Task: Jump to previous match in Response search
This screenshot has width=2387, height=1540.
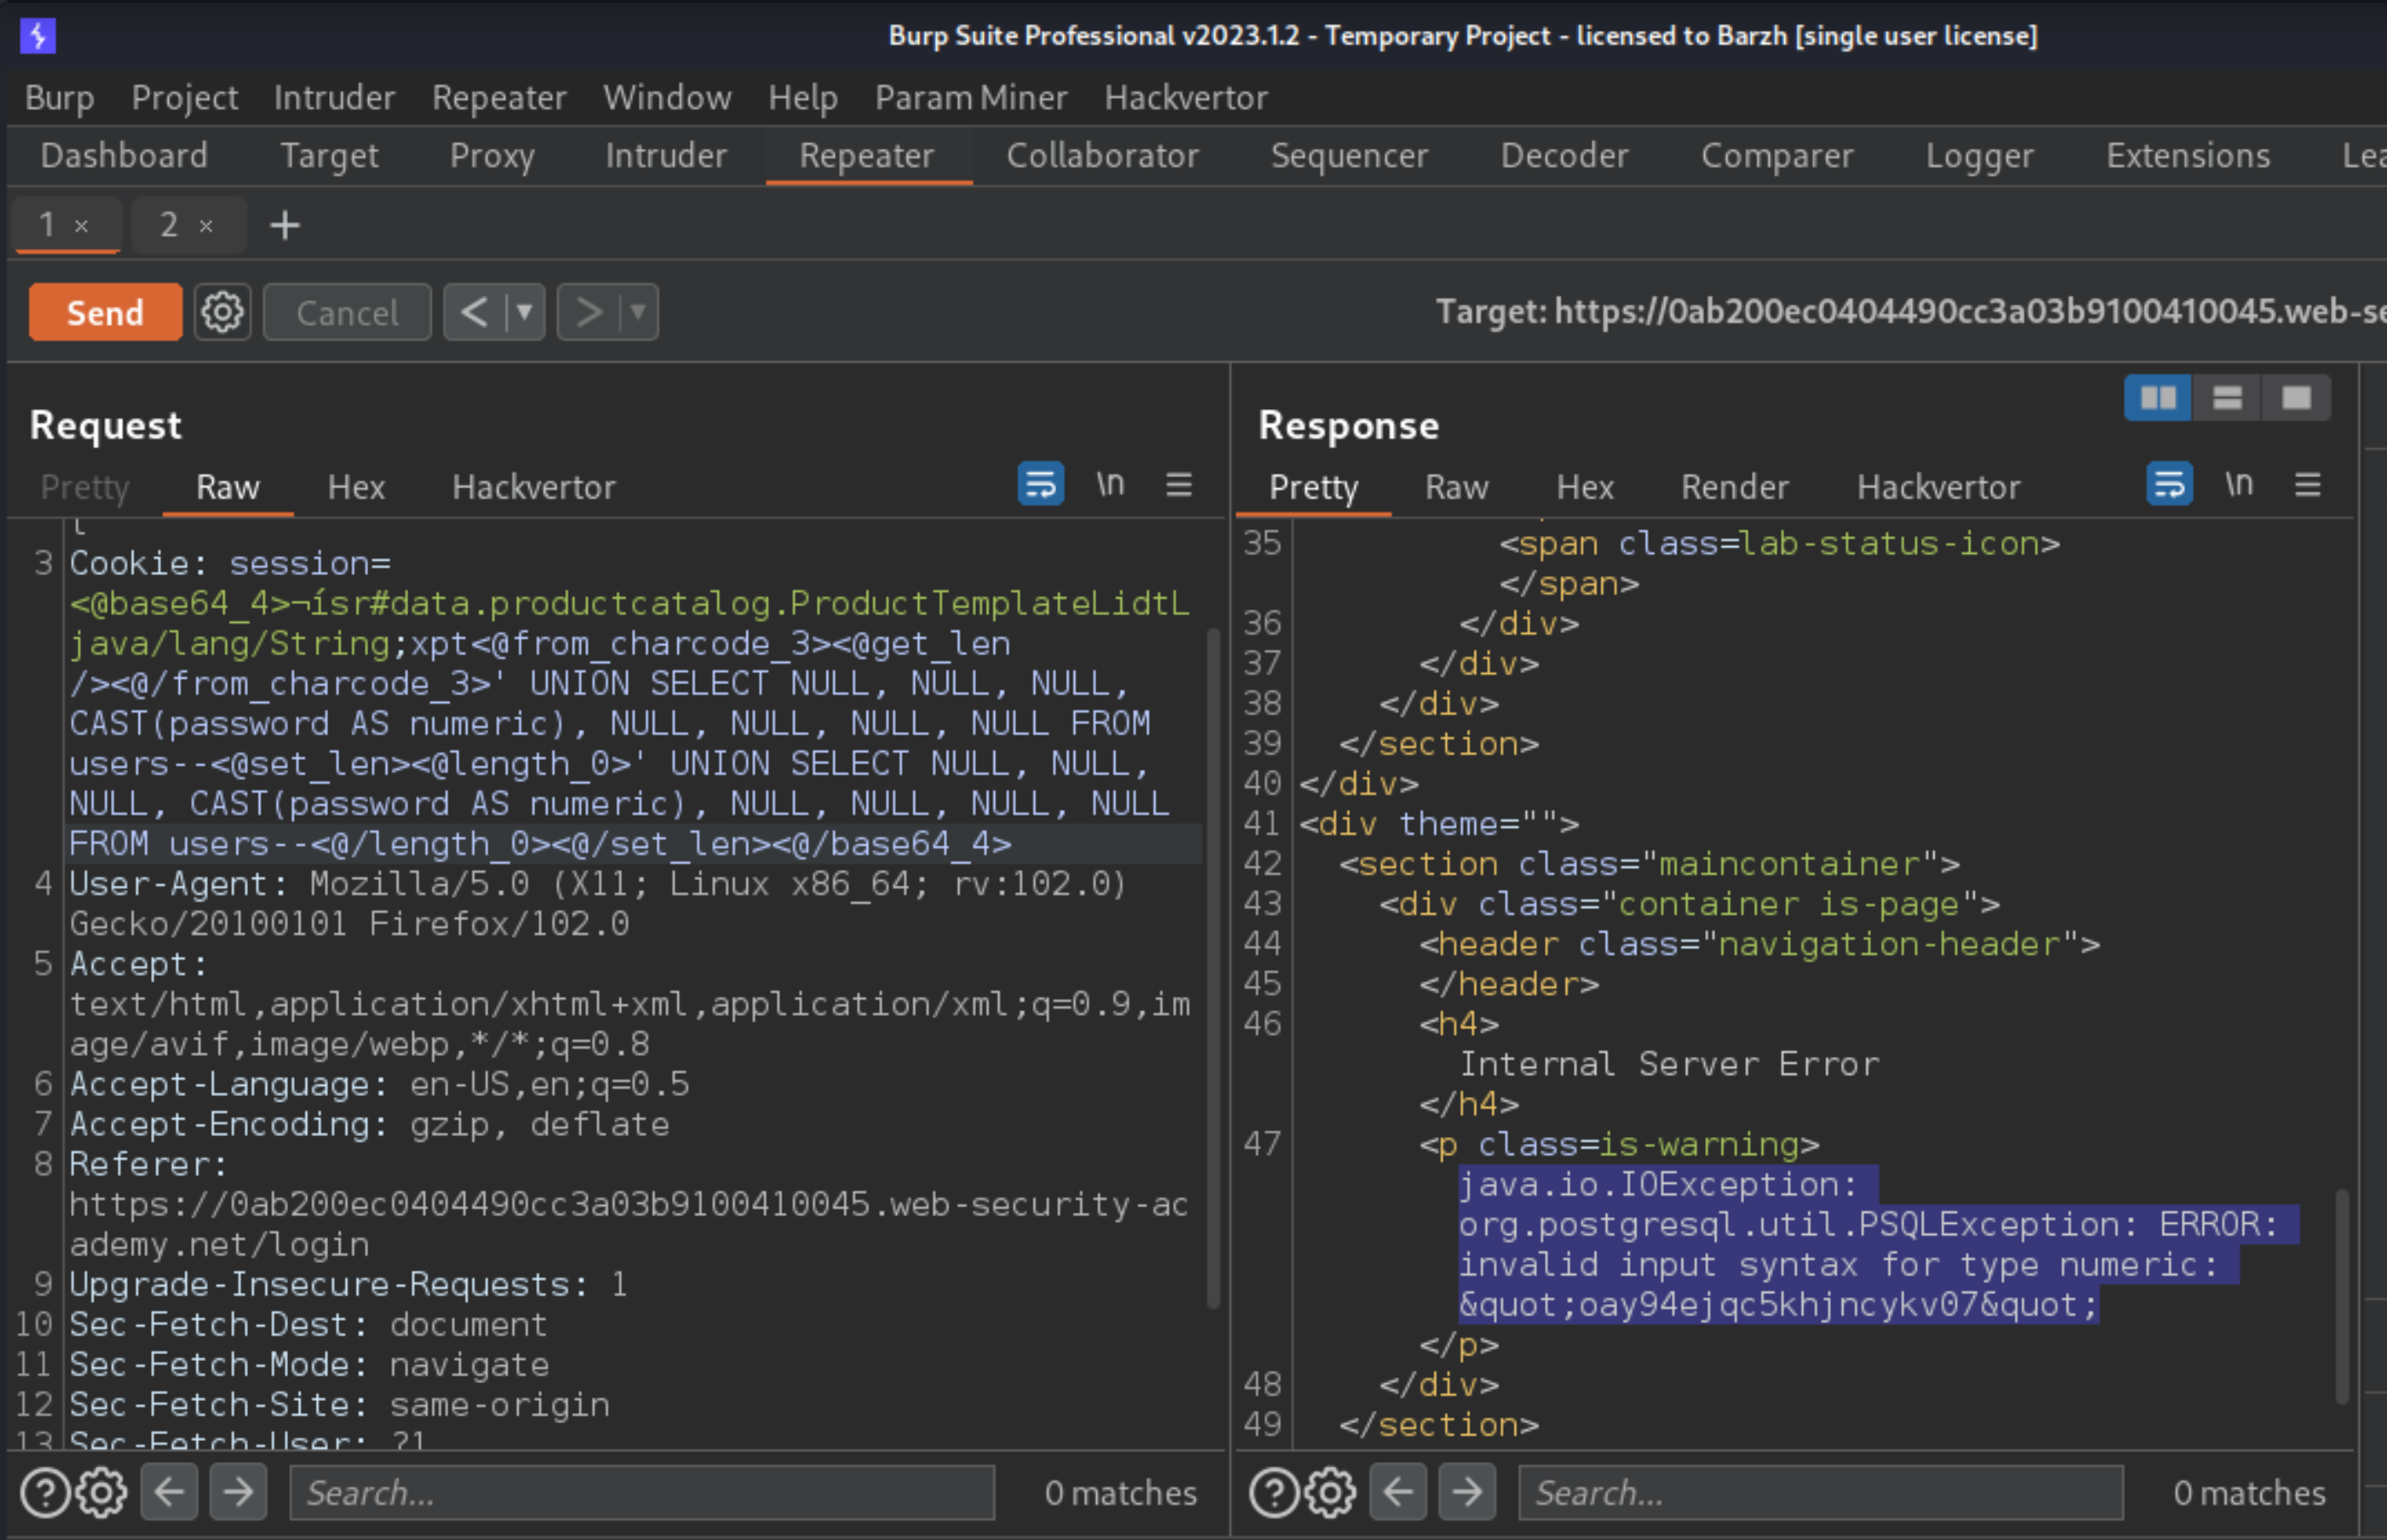Action: (x=1398, y=1492)
